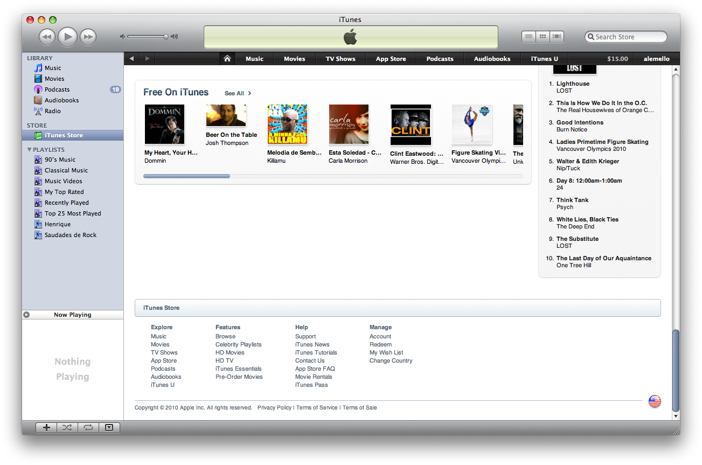Open the Podcasts store tab
702x465 pixels.
click(440, 59)
